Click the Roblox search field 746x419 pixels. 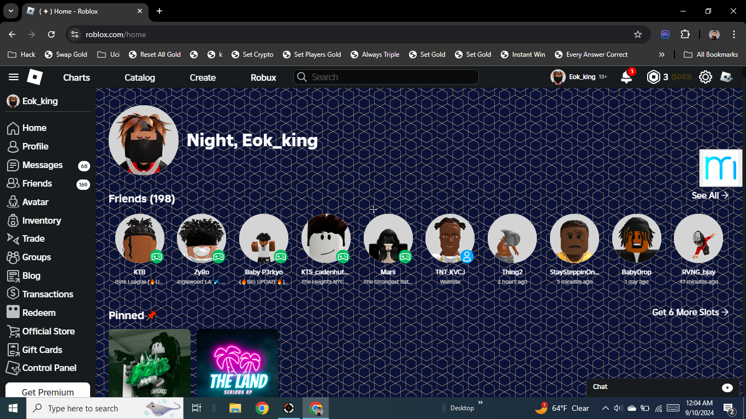coord(386,77)
